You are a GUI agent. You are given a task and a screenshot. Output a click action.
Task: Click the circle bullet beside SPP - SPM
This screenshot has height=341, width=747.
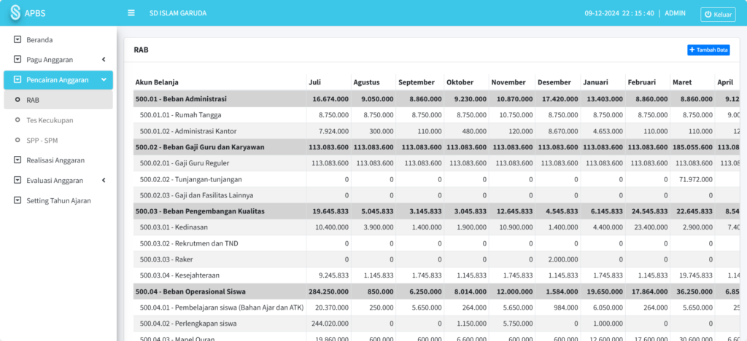tap(18, 141)
